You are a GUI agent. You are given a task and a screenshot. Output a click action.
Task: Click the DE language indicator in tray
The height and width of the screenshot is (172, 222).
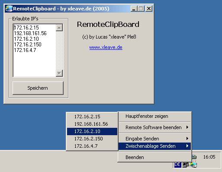(x=177, y=165)
